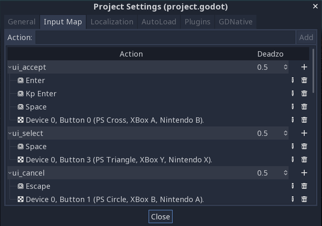Click the Add action button
This screenshot has height=226, width=322.
tap(306, 37)
